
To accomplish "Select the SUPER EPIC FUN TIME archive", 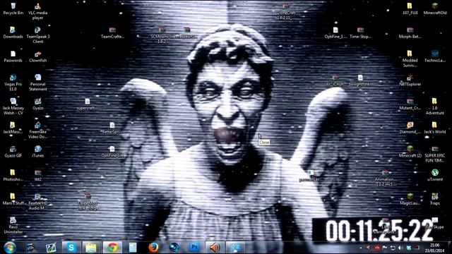I will (x=435, y=154).
